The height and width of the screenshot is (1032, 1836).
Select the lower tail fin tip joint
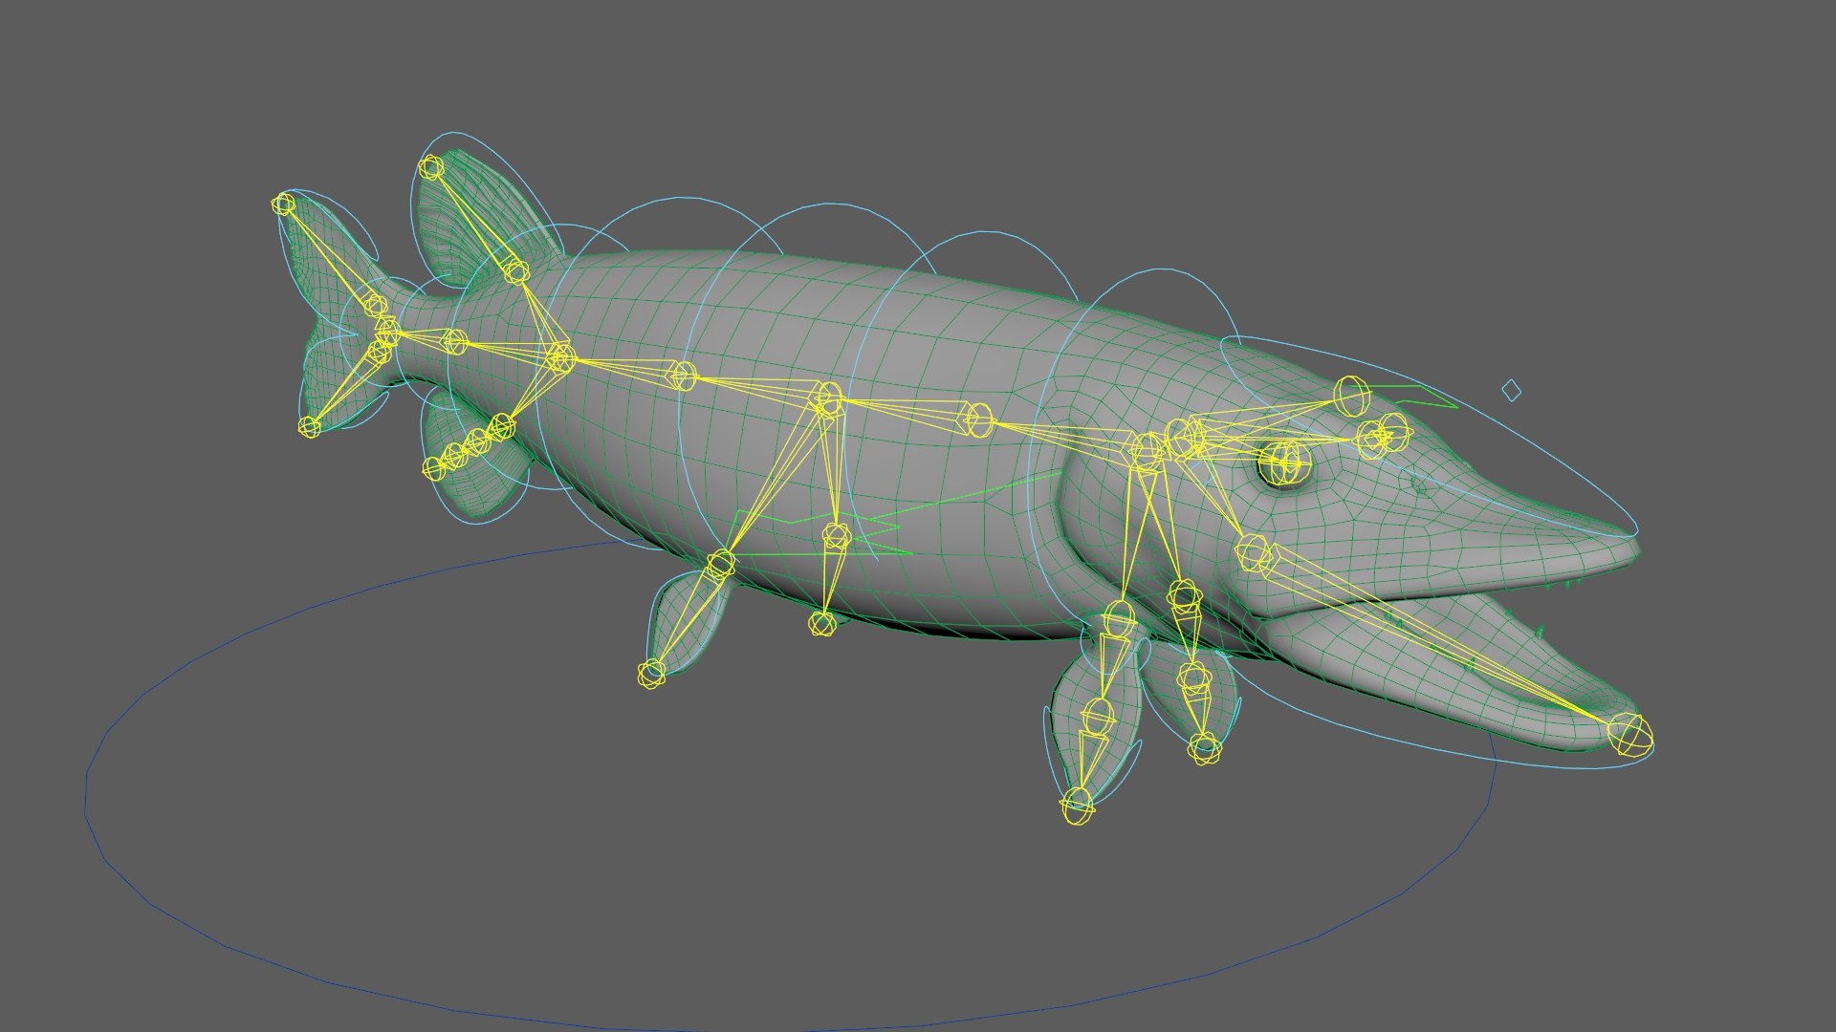click(x=309, y=426)
